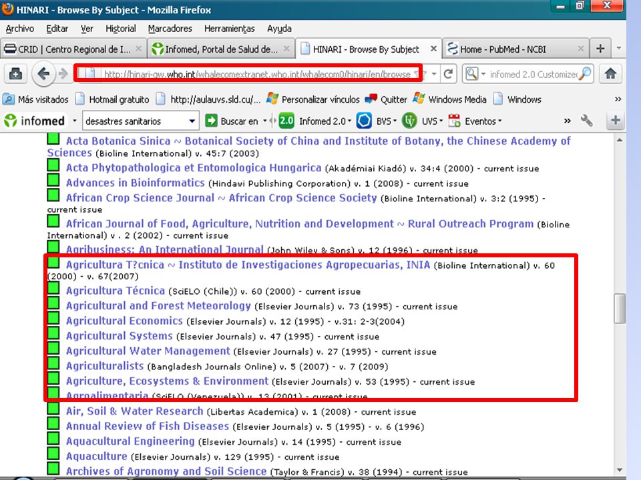
Task: Open the BVS toolbar menu
Action: (376, 121)
